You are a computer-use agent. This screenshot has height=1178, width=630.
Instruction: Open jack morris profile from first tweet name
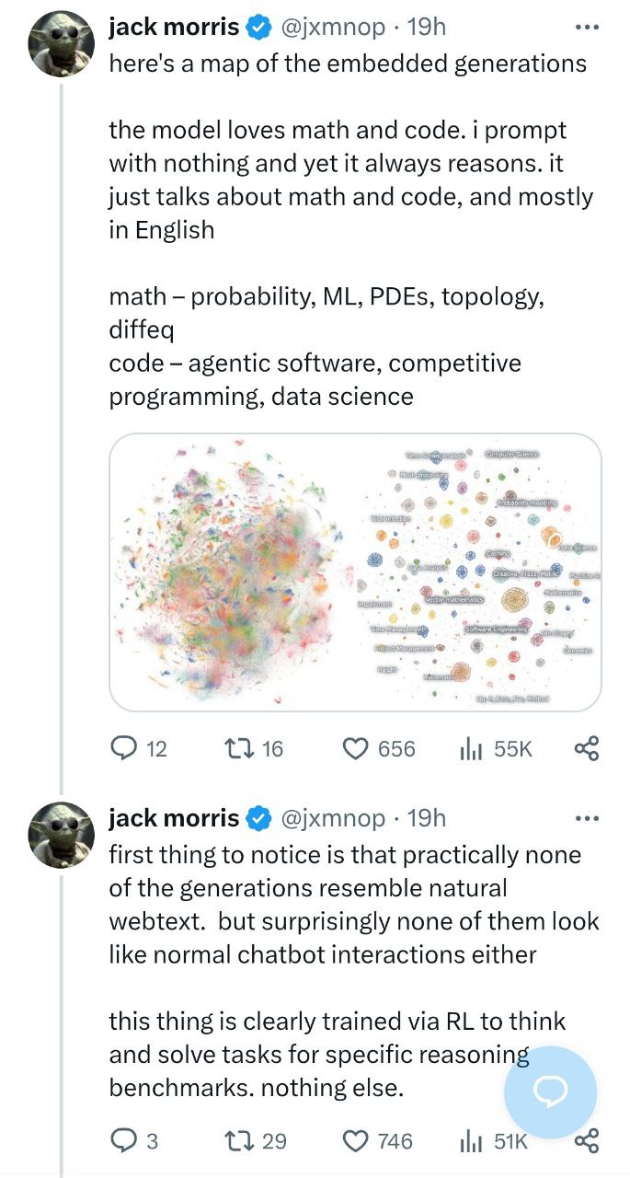coord(174,28)
